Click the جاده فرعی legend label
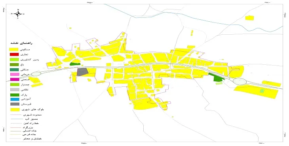 (x=29, y=135)
